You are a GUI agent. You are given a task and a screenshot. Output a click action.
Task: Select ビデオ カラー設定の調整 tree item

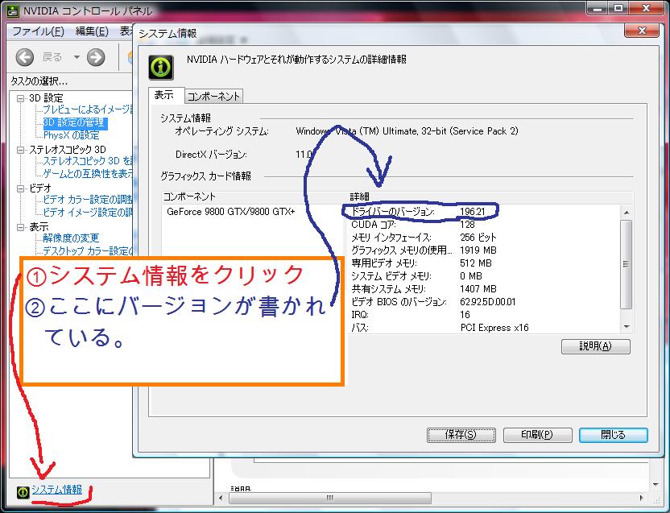88,200
